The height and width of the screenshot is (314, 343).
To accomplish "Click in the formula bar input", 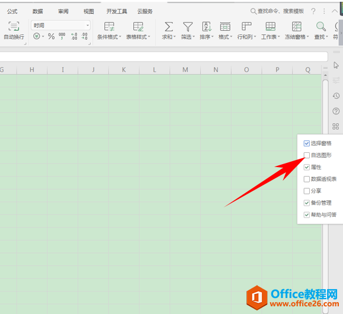I will tap(164, 57).
